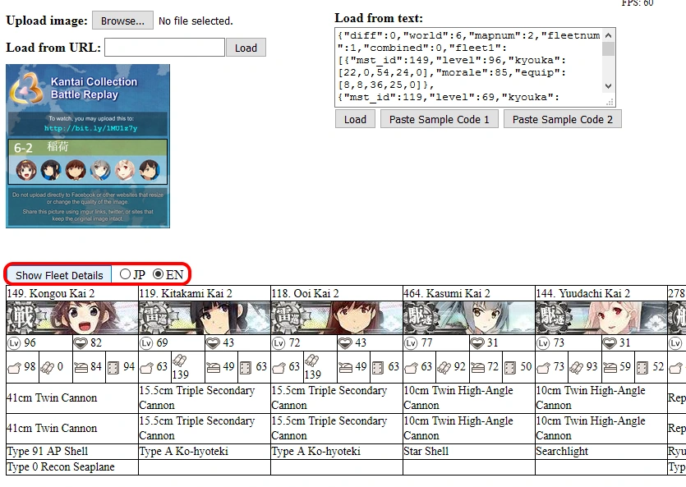Click textarea scrollbar down arrow
Image resolution: width=686 pixels, height=487 pixels.
pos(608,86)
